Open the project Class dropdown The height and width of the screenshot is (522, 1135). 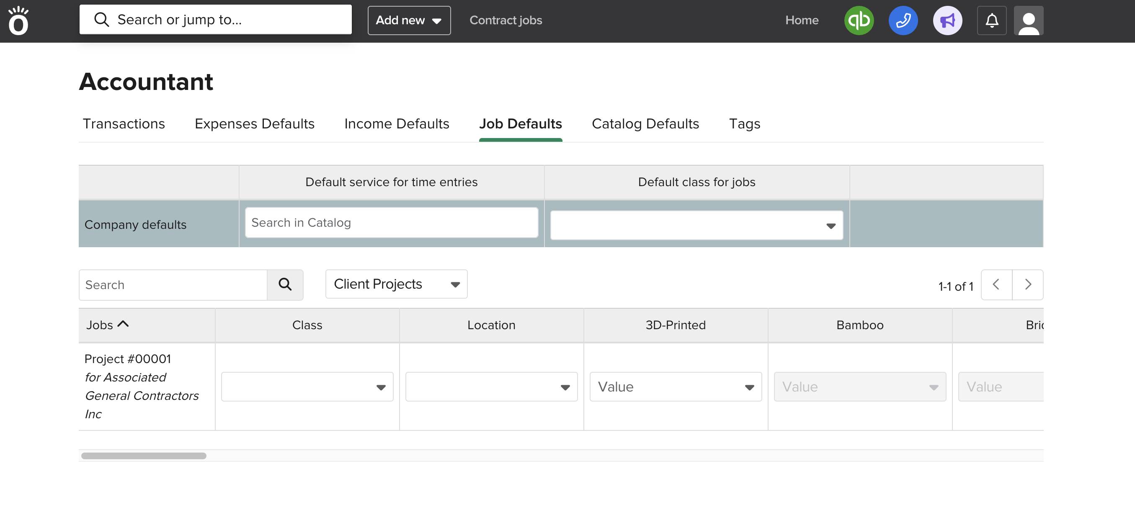307,386
